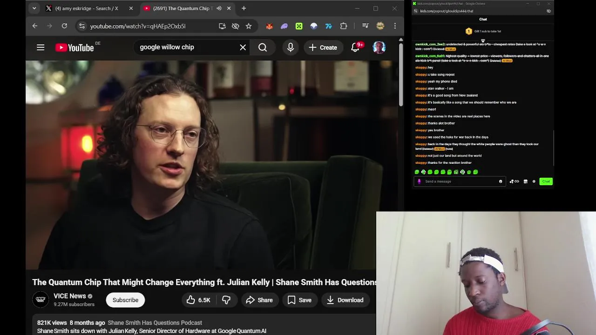The height and width of the screenshot is (335, 596).
Task: Open the Chrome profile avatar
Action: [380, 26]
